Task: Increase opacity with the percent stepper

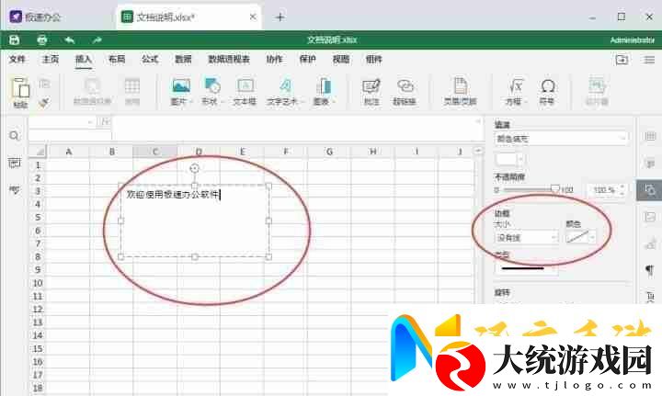Action: coord(622,187)
